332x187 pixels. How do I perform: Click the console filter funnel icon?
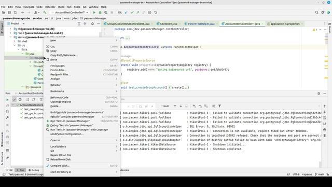[x=219, y=106]
